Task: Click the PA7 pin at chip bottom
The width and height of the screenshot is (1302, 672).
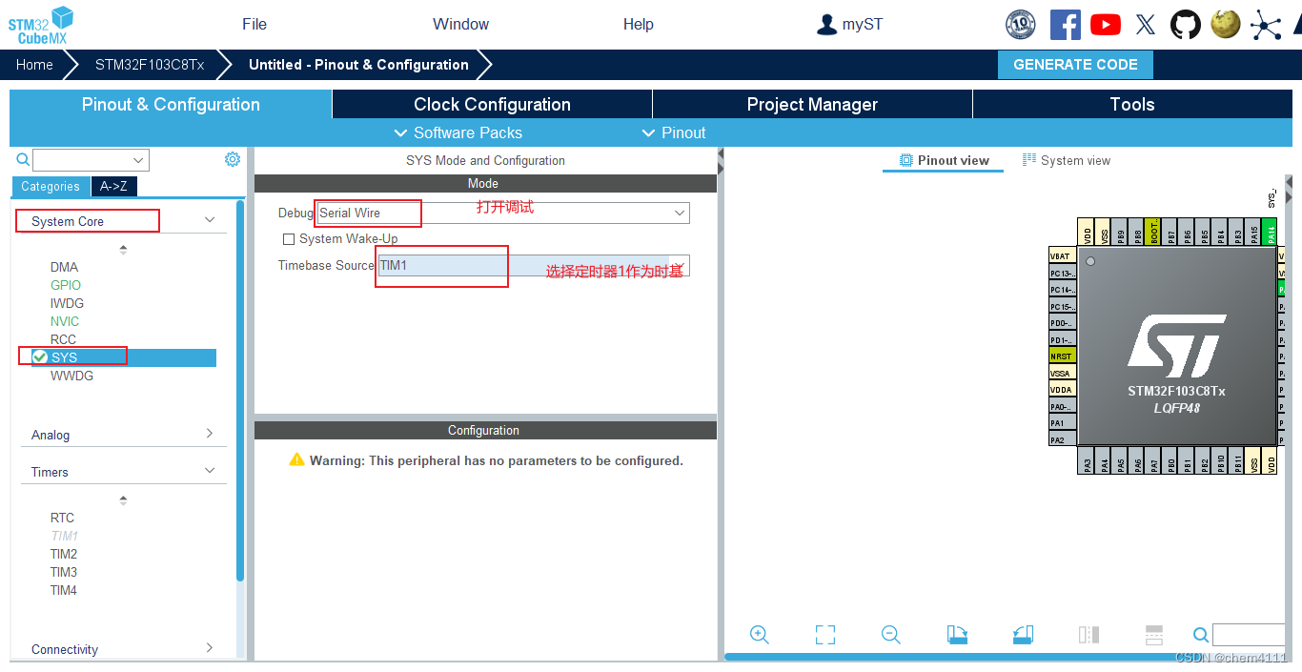Action: pos(1154,460)
